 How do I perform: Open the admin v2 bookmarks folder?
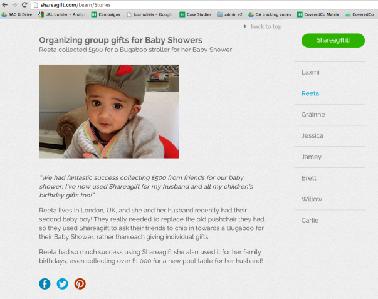(229, 14)
